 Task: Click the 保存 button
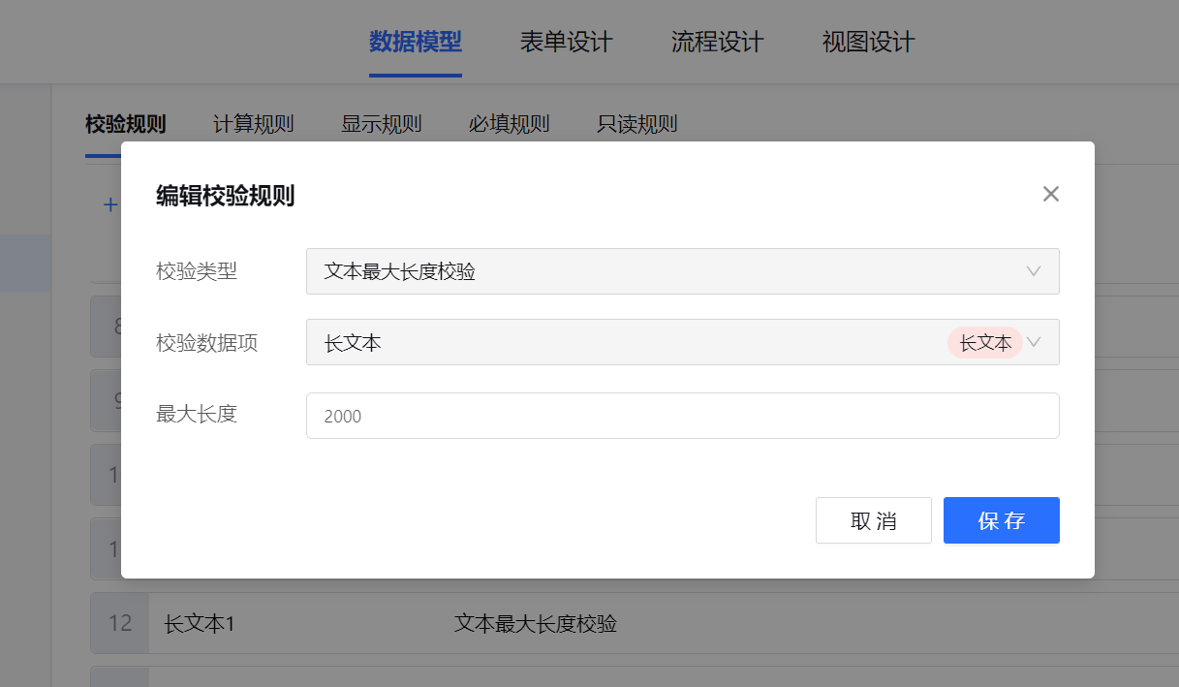point(1002,520)
